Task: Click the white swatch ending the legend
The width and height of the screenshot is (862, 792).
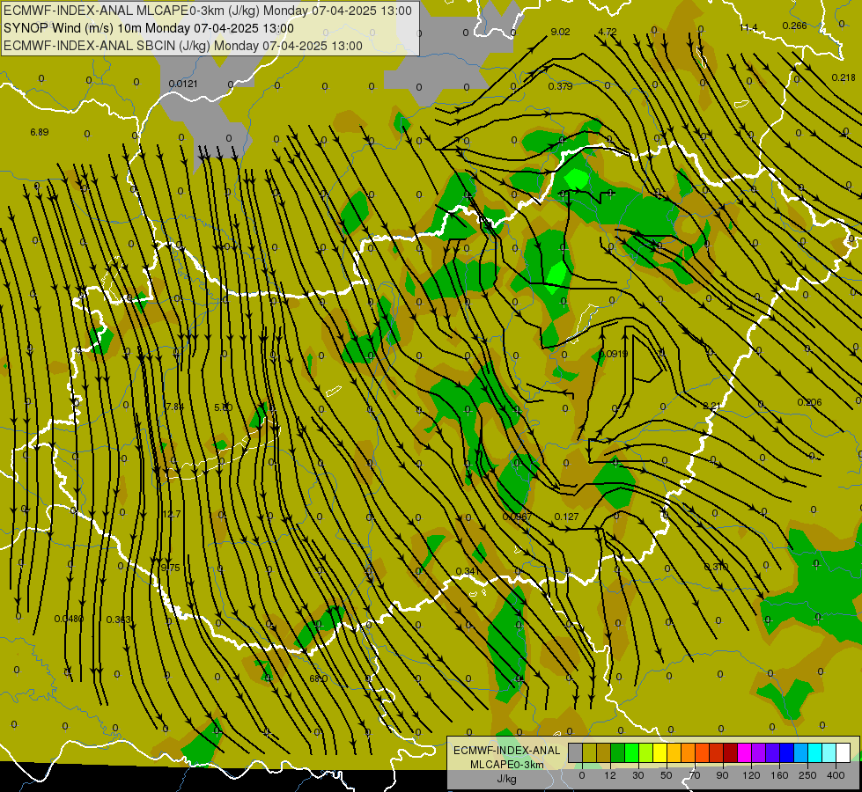Action: click(x=844, y=752)
